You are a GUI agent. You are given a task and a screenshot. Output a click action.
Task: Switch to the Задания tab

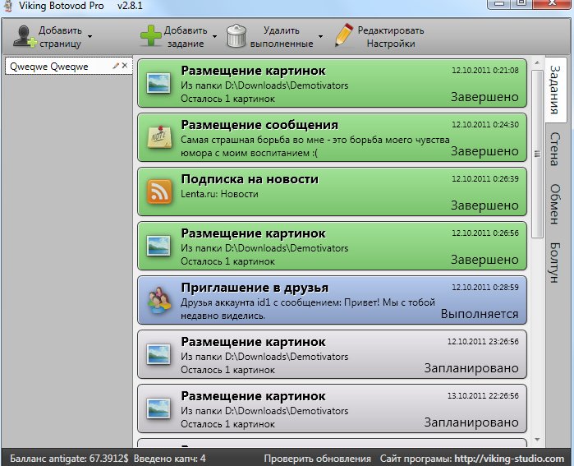click(x=555, y=90)
